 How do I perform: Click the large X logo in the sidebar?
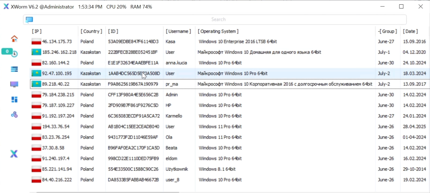14,154
